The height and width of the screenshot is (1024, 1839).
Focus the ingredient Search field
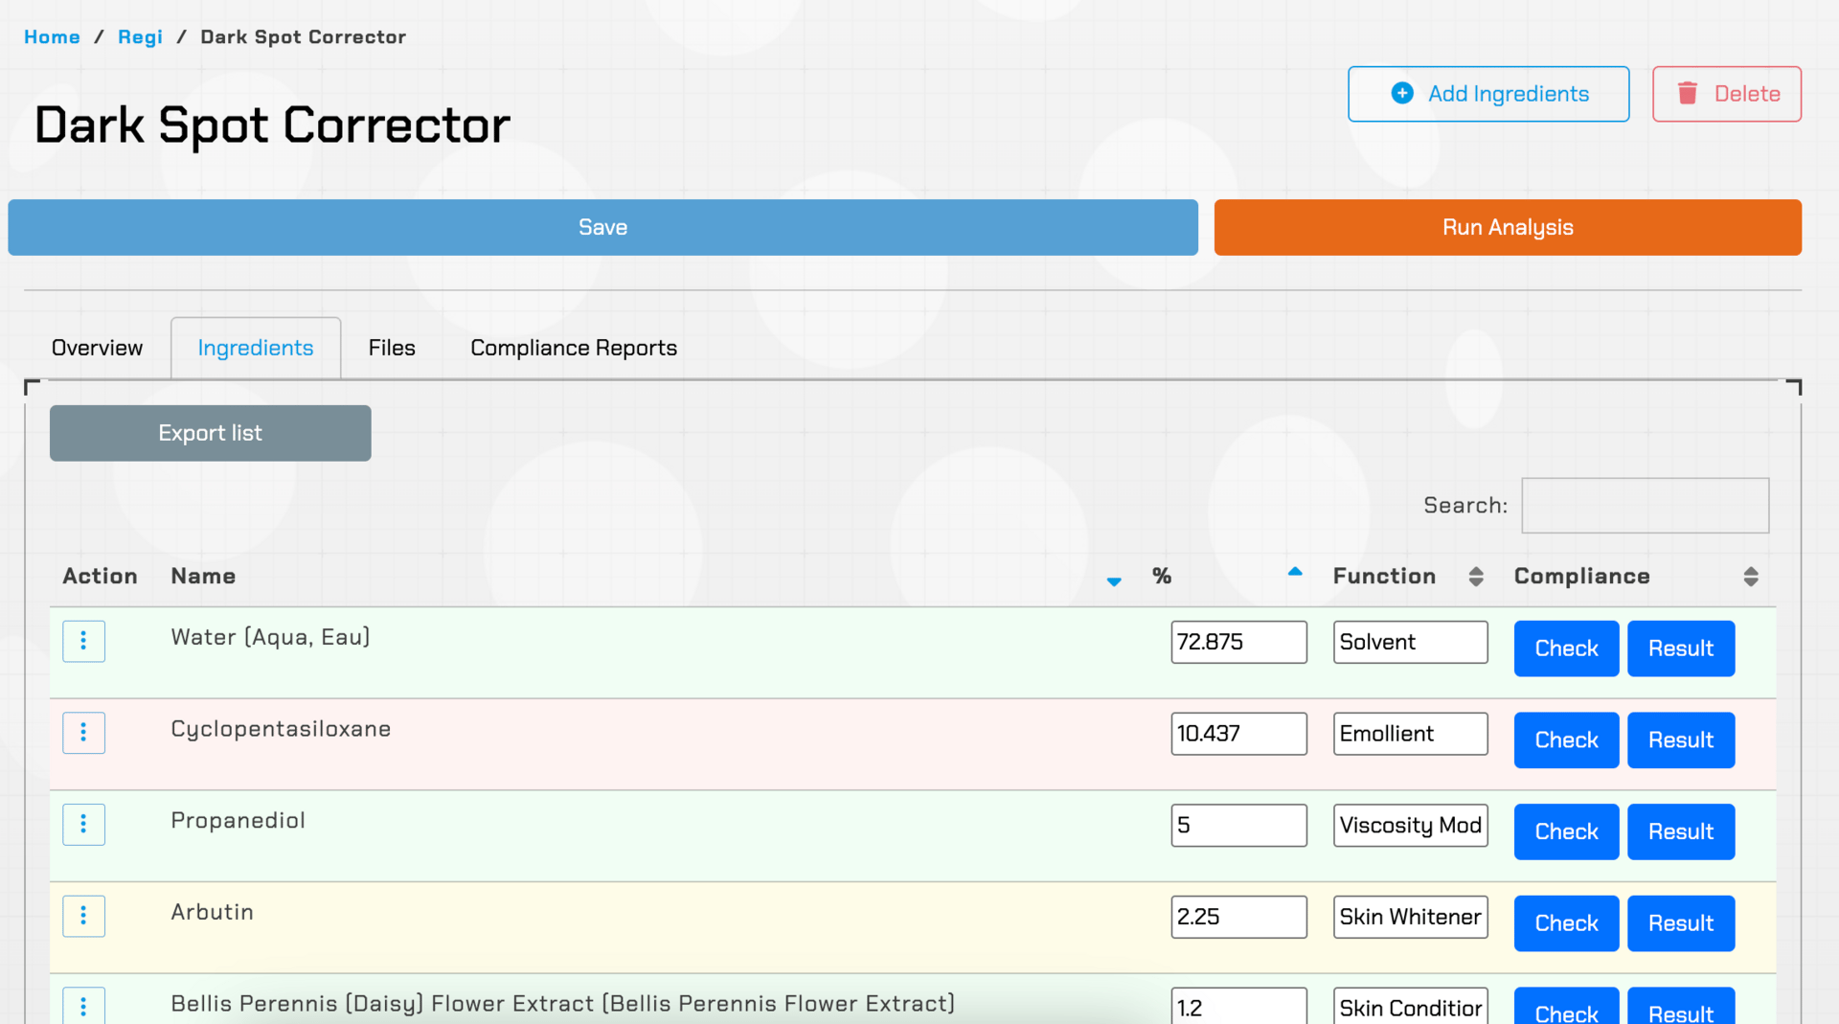coord(1645,505)
